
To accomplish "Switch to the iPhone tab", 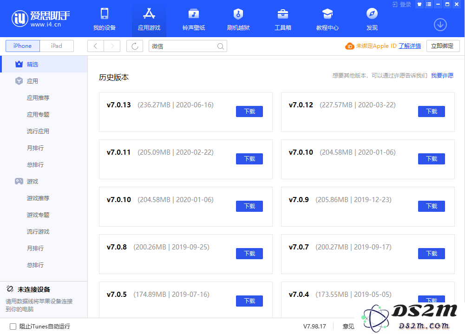I will (23, 46).
